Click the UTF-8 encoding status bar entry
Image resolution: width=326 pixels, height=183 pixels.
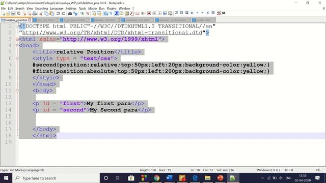pyautogui.click(x=289, y=170)
